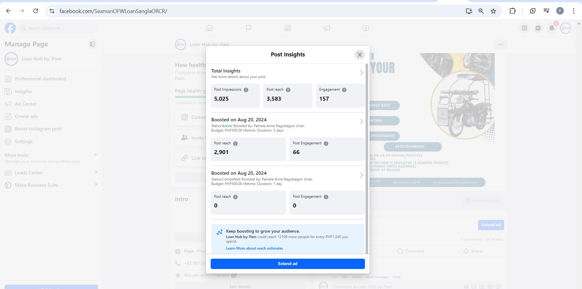This screenshot has width=582, height=289.
Task: Show info for Post reach 0 card
Action: (235, 197)
